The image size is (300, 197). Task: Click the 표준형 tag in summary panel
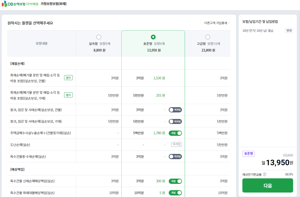pyautogui.click(x=248, y=154)
